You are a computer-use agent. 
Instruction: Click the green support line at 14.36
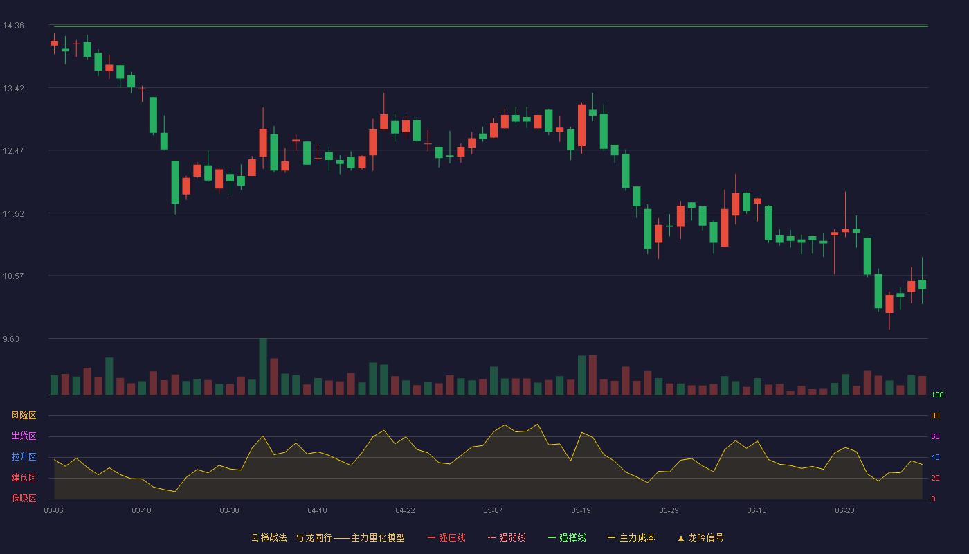pos(491,26)
